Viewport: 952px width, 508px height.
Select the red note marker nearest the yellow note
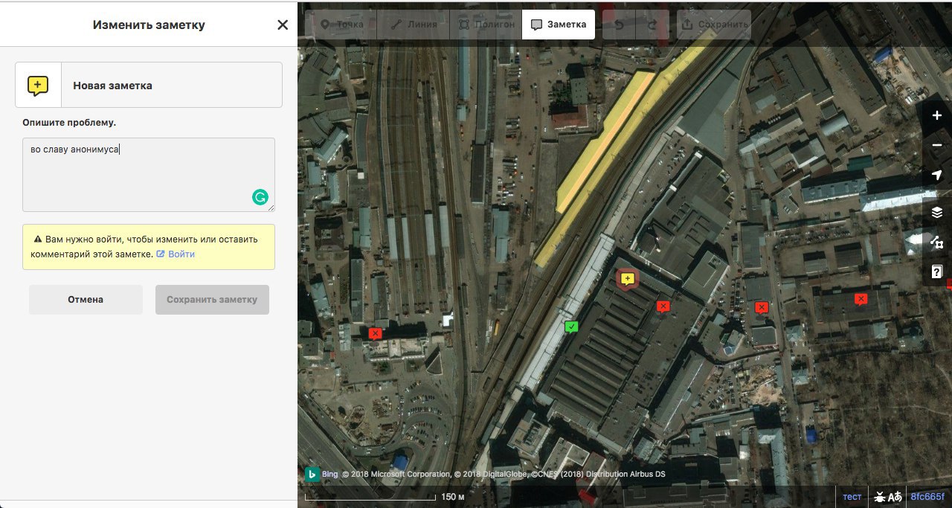pos(663,306)
